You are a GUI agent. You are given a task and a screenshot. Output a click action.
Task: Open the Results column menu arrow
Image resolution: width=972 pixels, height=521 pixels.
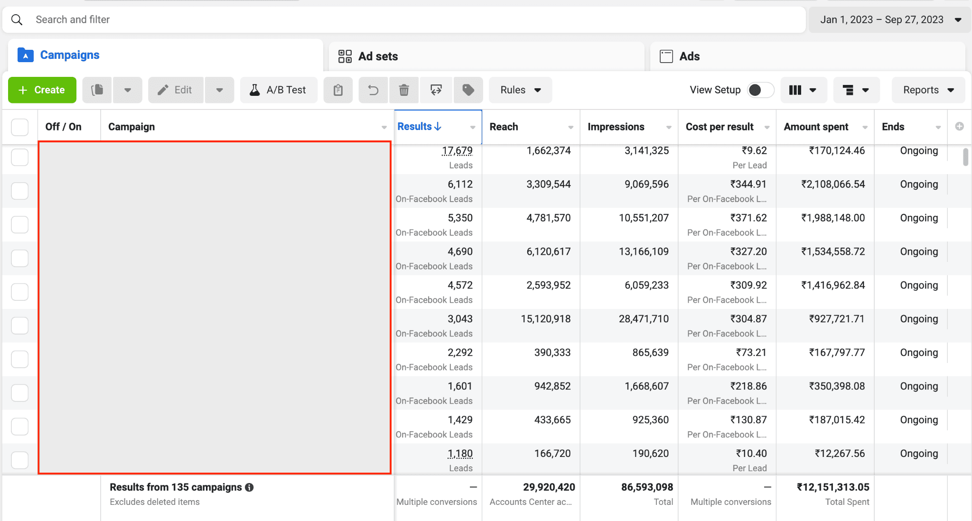pos(473,127)
